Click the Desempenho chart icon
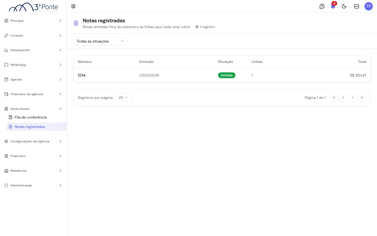The image size is (377, 236). click(6, 50)
